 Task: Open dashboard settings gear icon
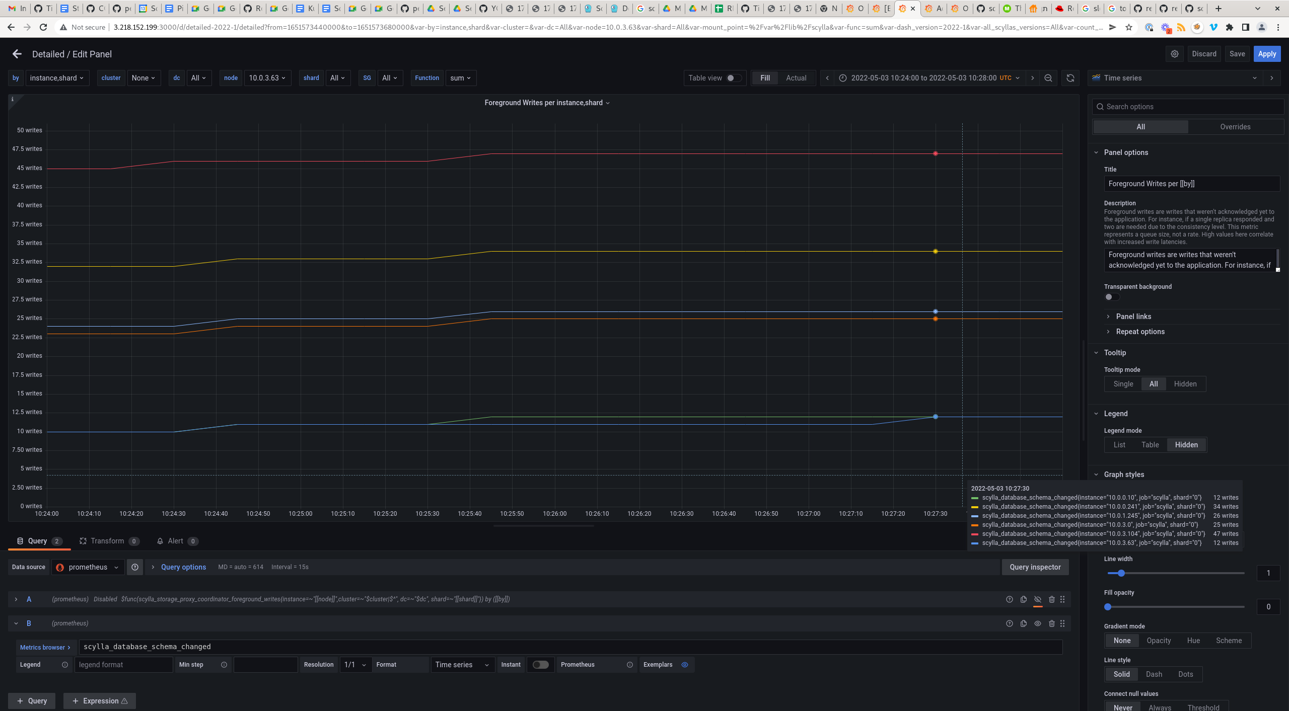coord(1174,54)
